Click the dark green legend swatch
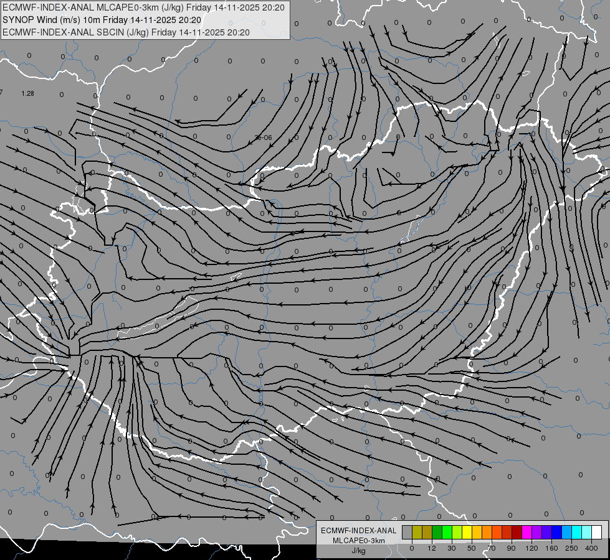This screenshot has width=610, height=560. (x=437, y=533)
